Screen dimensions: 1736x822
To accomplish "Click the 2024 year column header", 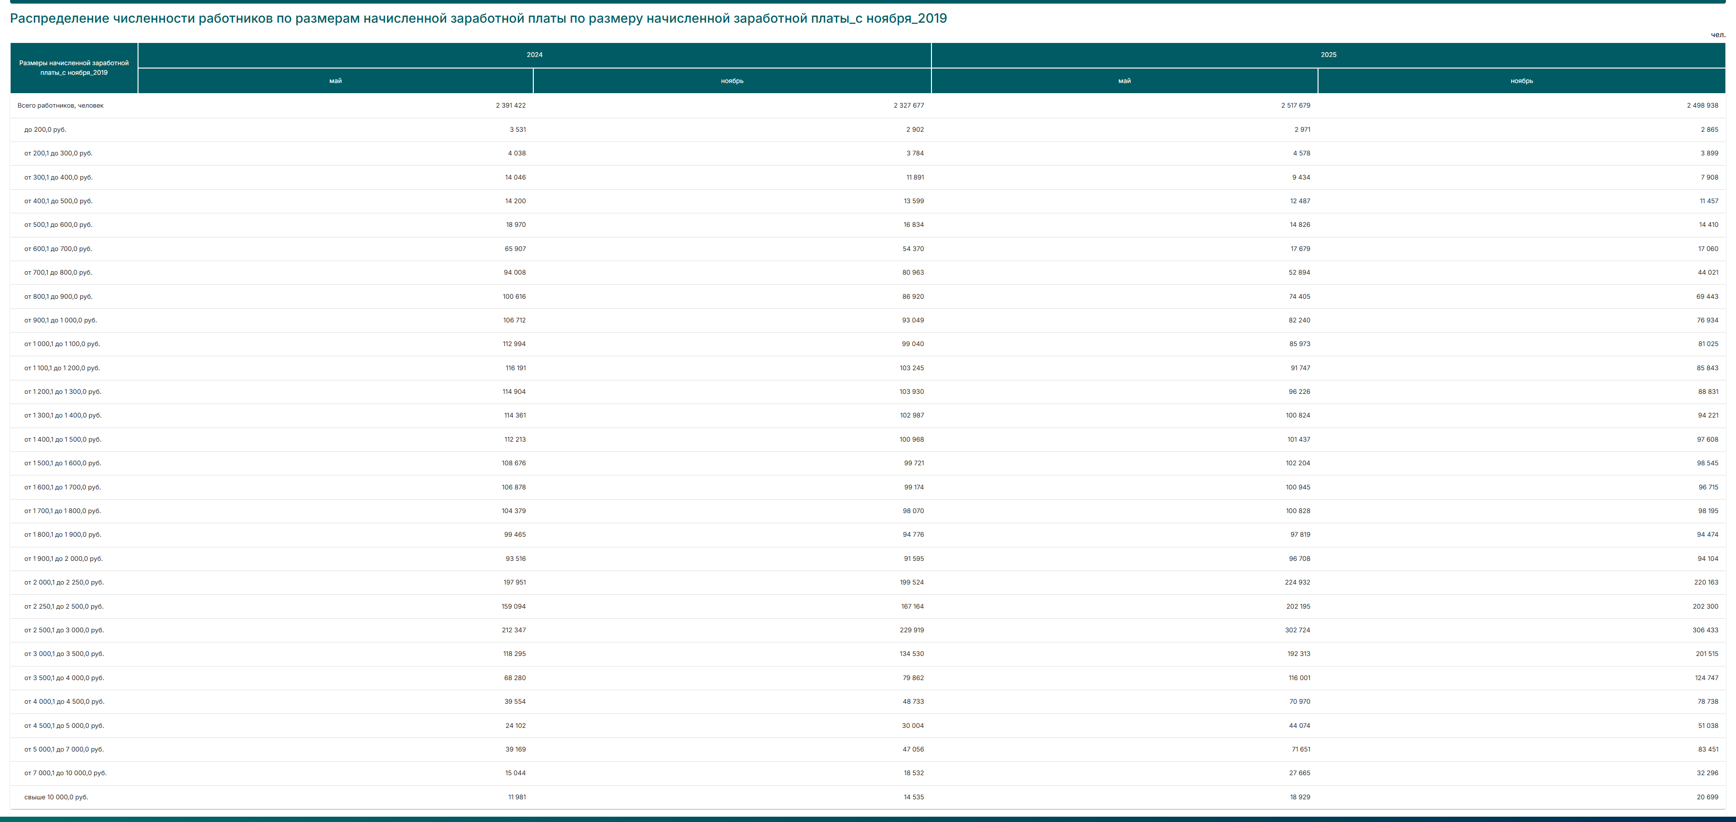I will click(x=534, y=55).
